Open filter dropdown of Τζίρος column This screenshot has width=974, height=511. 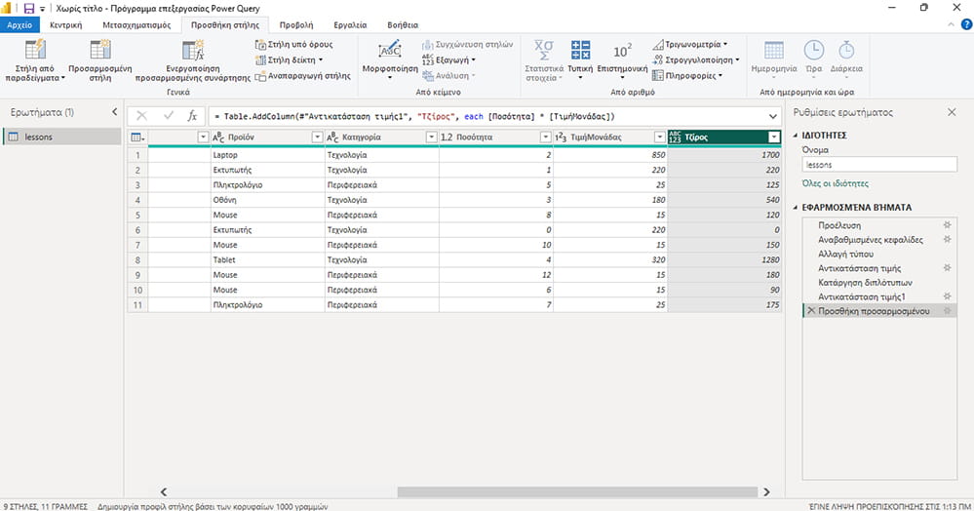(x=774, y=138)
